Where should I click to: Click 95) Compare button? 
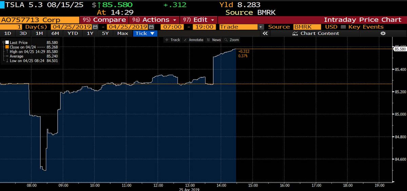point(104,20)
